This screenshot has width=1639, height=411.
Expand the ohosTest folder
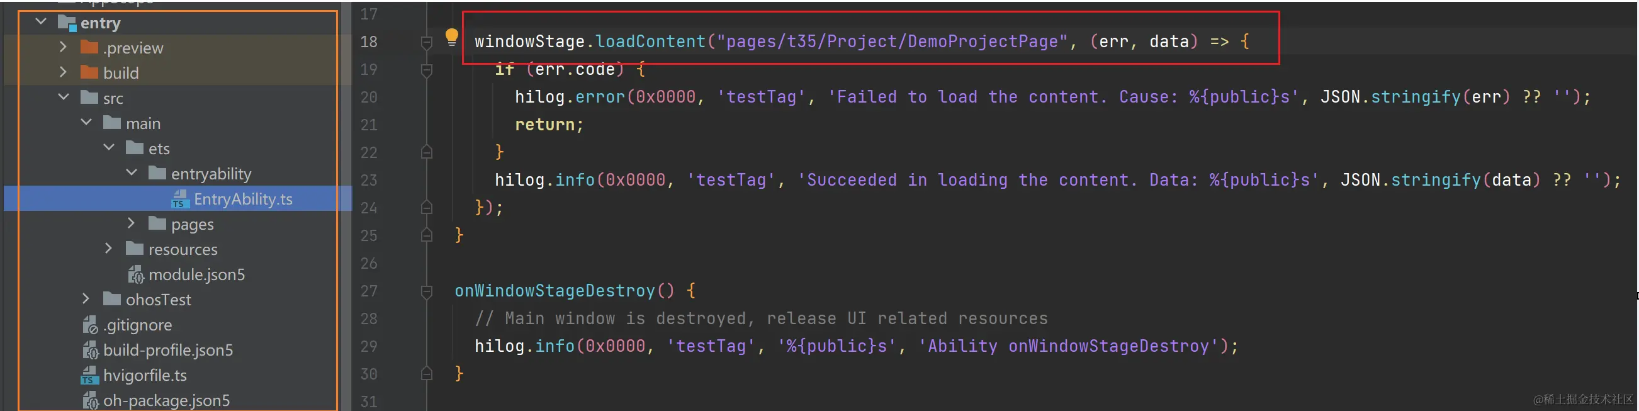86,299
